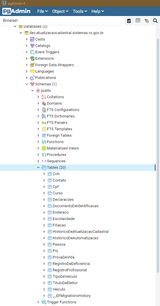
Task: Collapse the Tables (20) node
Action: [x=38, y=168]
